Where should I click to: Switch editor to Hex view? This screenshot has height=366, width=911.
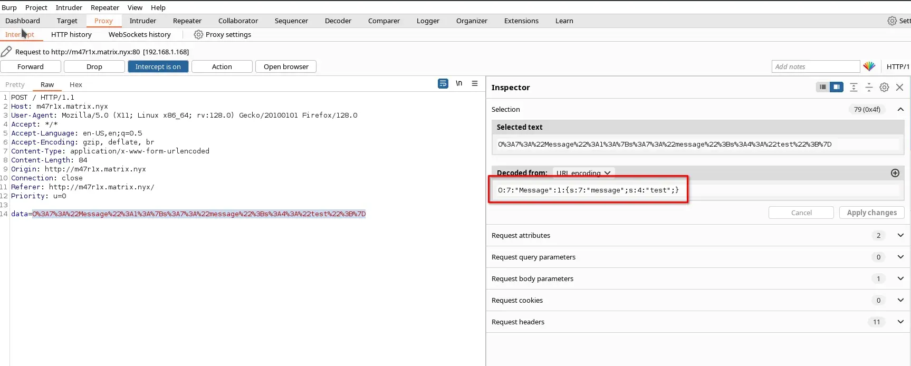76,84
